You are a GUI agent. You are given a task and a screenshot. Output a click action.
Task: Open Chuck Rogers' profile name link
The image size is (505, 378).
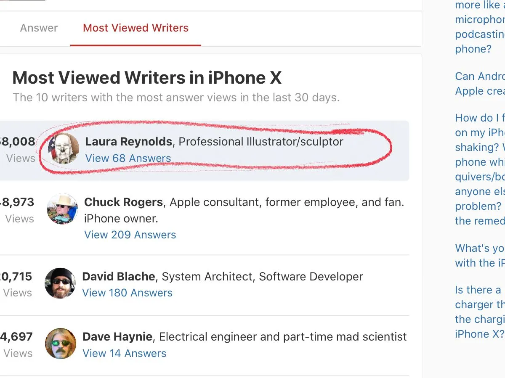click(123, 202)
